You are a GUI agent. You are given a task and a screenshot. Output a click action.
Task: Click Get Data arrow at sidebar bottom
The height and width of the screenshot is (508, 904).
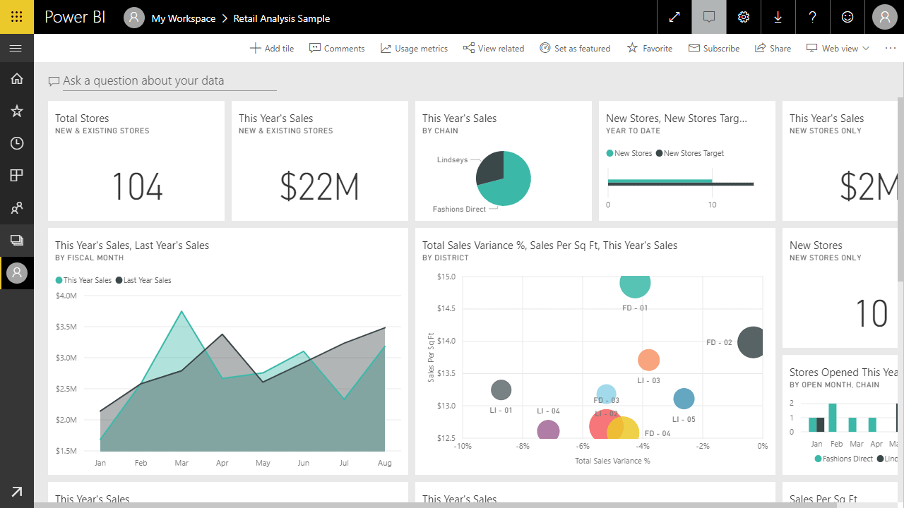(16, 492)
